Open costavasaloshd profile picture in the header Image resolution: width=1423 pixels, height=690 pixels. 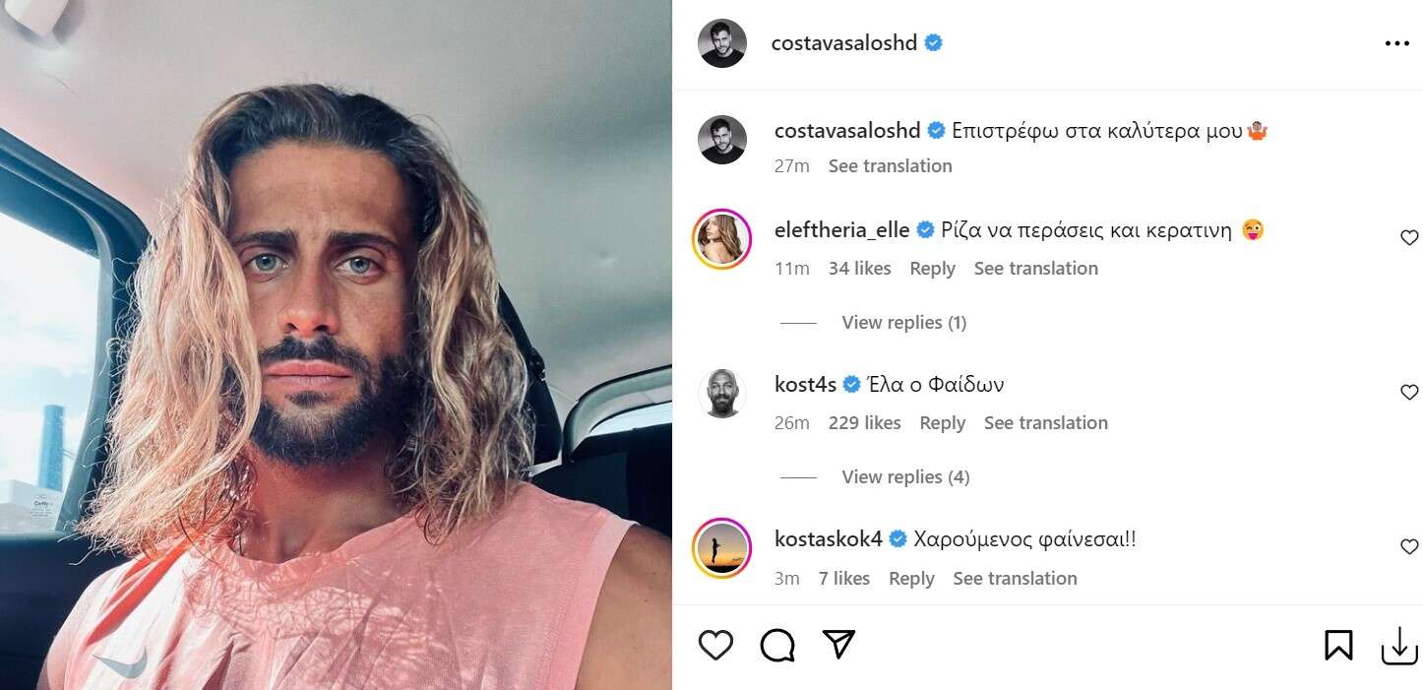722,43
